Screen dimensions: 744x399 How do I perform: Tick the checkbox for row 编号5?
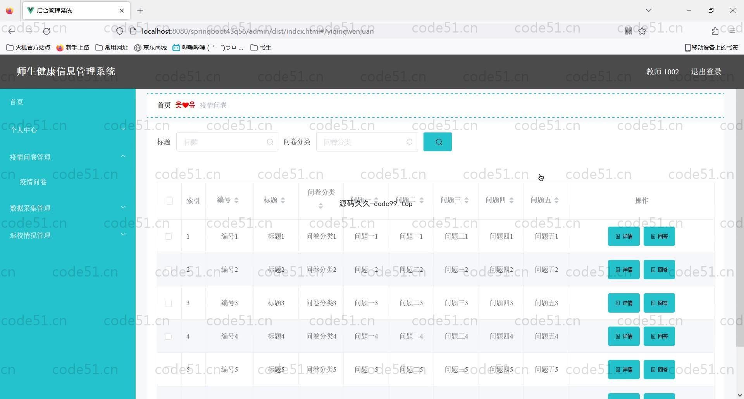[168, 370]
